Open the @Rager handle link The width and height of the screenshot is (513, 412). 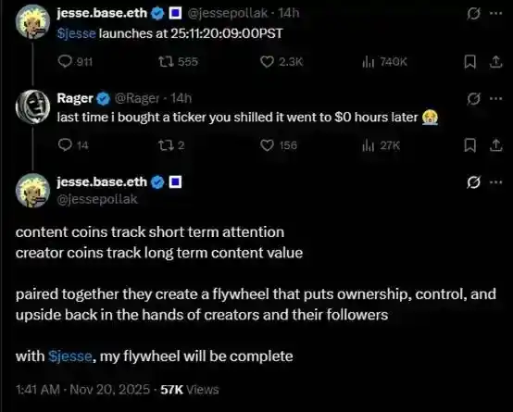point(137,98)
